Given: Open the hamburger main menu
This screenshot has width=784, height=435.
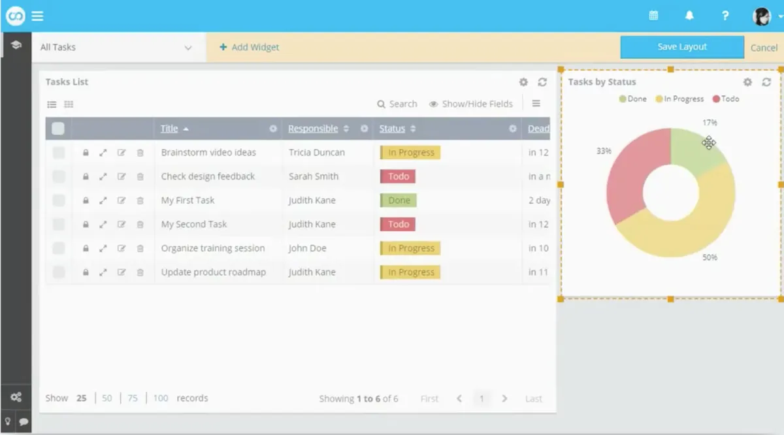Looking at the screenshot, I should [x=37, y=16].
